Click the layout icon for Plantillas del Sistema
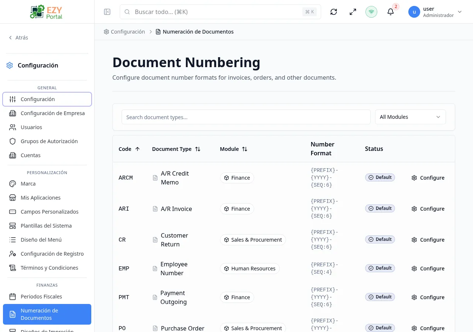 click(13, 226)
